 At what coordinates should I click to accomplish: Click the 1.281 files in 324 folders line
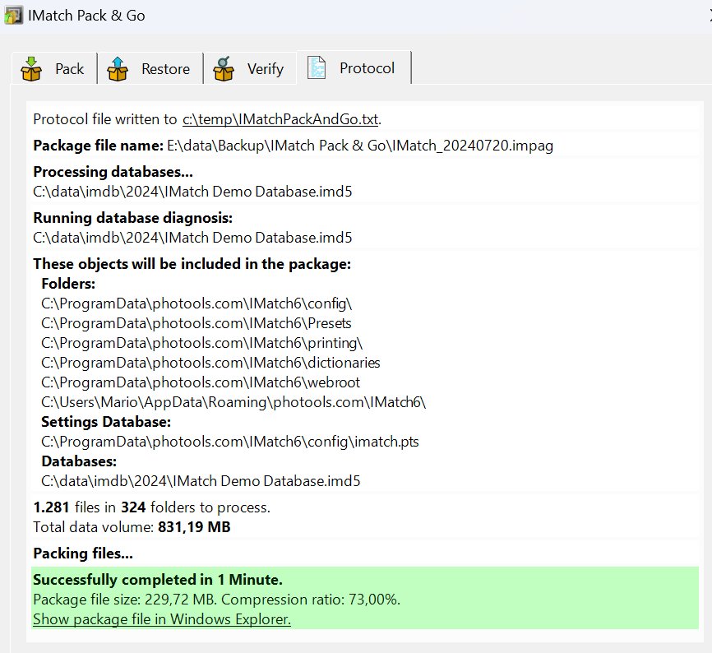pyautogui.click(x=151, y=507)
